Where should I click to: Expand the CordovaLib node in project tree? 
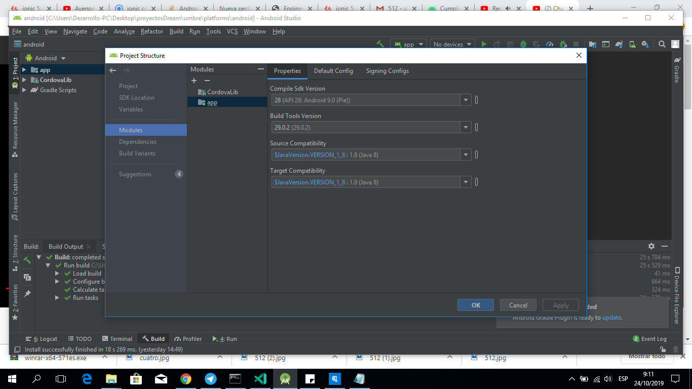tap(24, 80)
